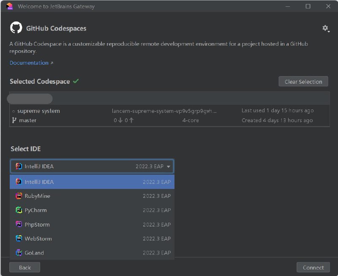Click the RubyMine icon in the list

click(19, 196)
